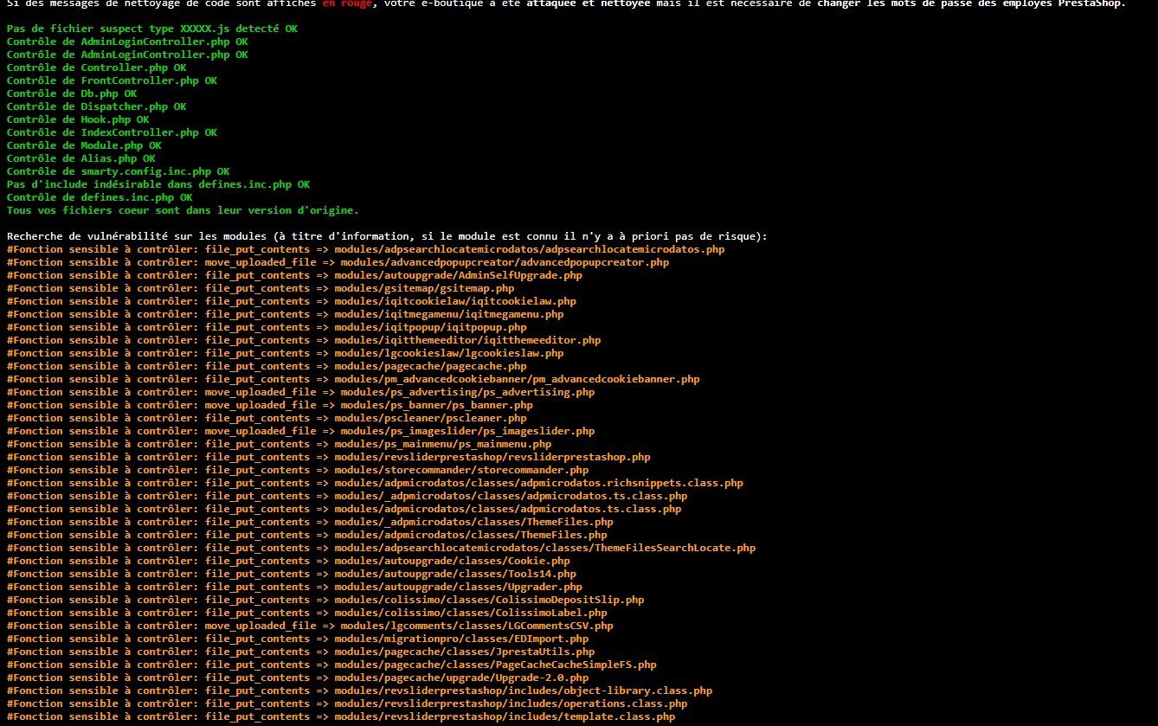Image resolution: width=1158 pixels, height=726 pixels.
Task: Click the 'Contrôle de IndexController.php OK' line
Action: 113,132
